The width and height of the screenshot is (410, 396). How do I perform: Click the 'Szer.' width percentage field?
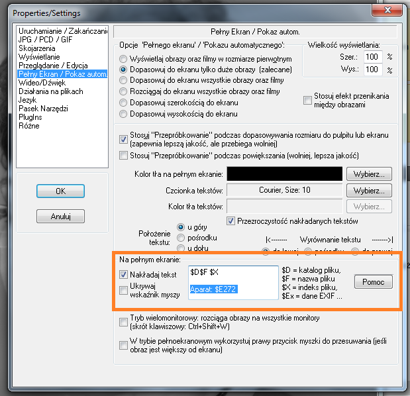373,58
